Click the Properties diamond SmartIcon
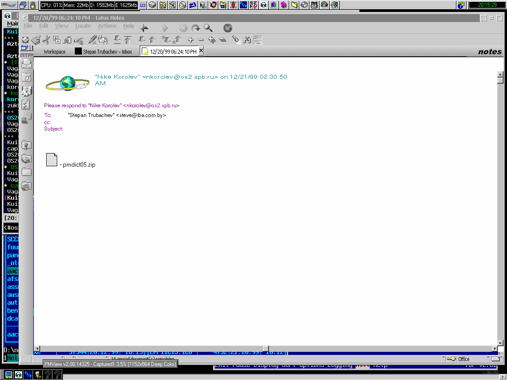The image size is (507, 380). (26, 40)
